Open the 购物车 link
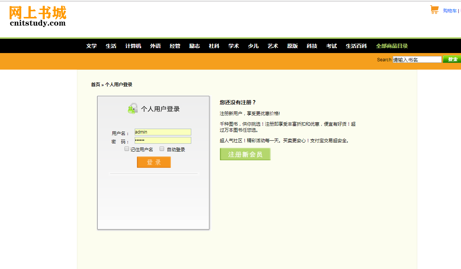The image size is (461, 269). coord(450,11)
